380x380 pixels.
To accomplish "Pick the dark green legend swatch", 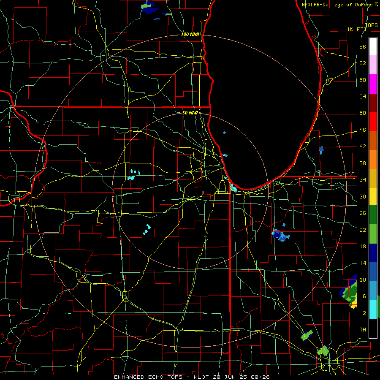I will (x=373, y=215).
